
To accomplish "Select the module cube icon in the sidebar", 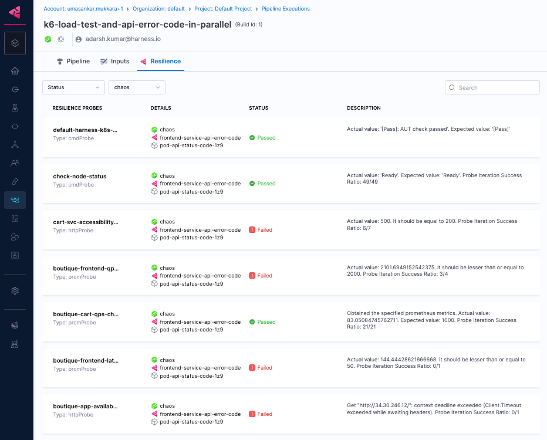I will coord(15,43).
